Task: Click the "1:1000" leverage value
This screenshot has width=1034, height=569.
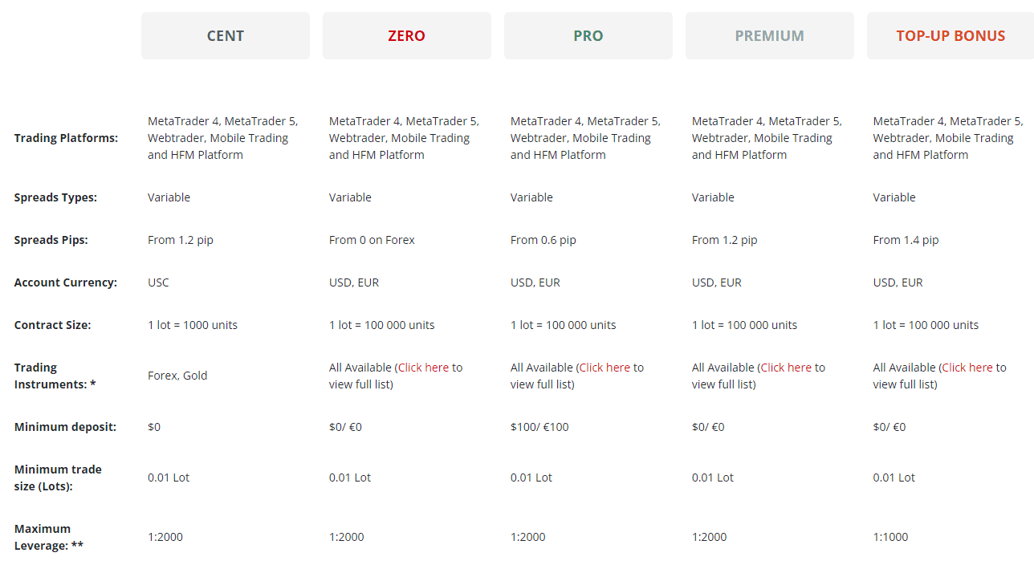Action: coord(890,537)
